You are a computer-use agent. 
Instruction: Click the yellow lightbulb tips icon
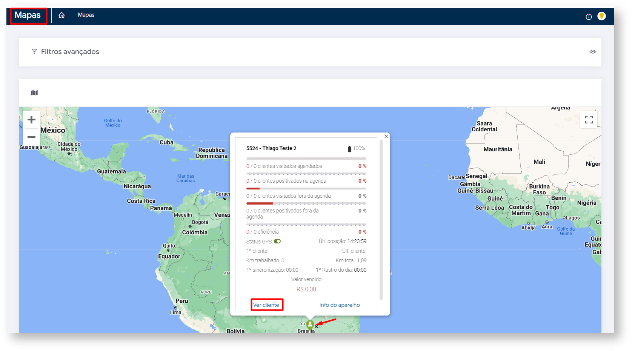601,16
